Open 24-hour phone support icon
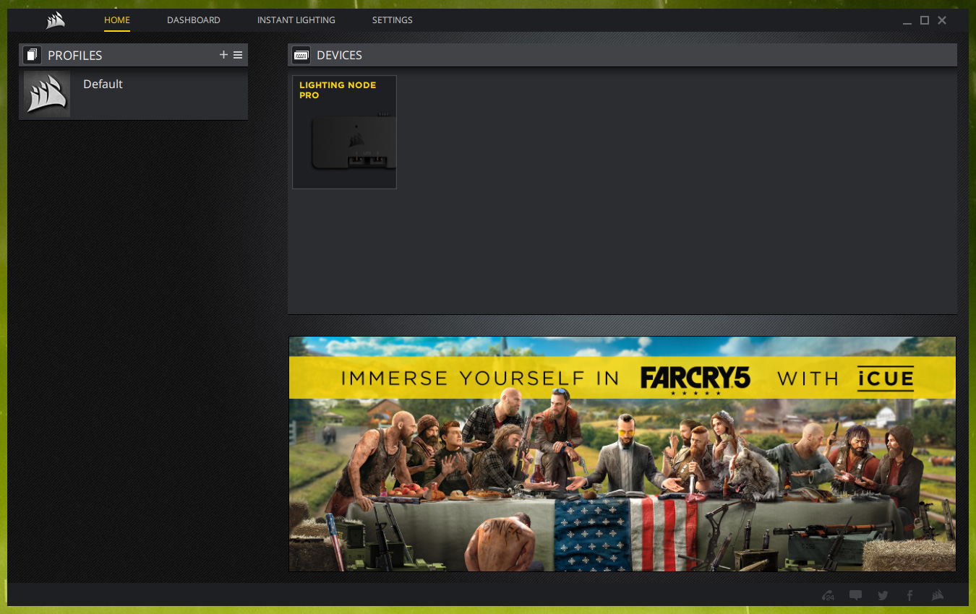The image size is (976, 614). coord(829,596)
